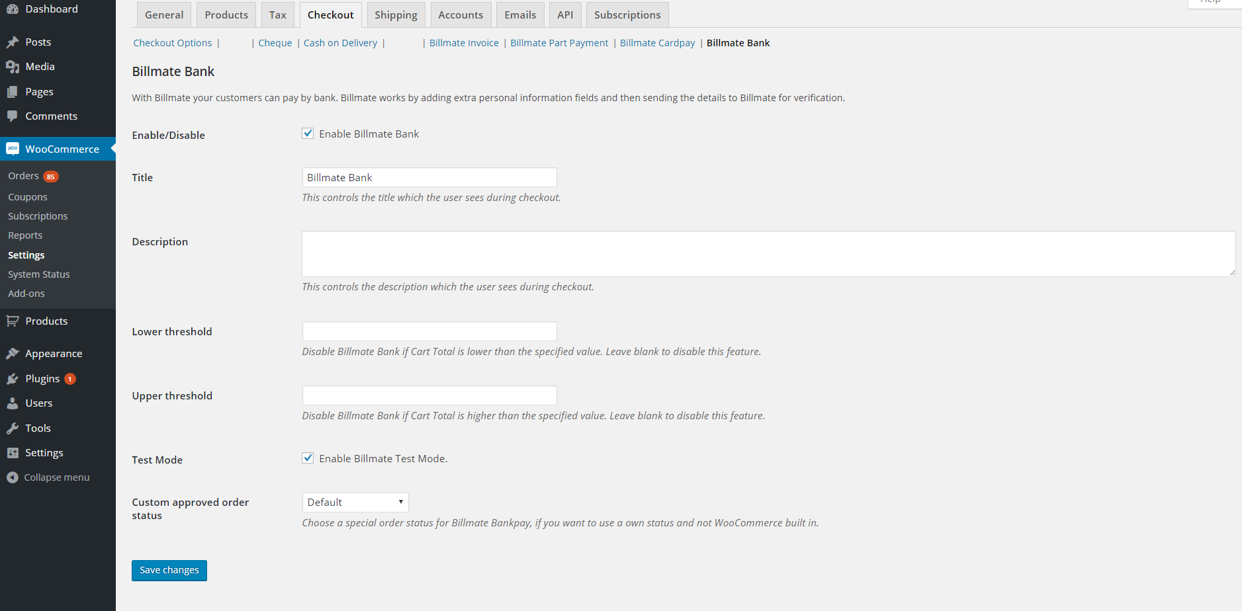Select the Checkout tab
Image resolution: width=1242 pixels, height=611 pixels.
331,15
